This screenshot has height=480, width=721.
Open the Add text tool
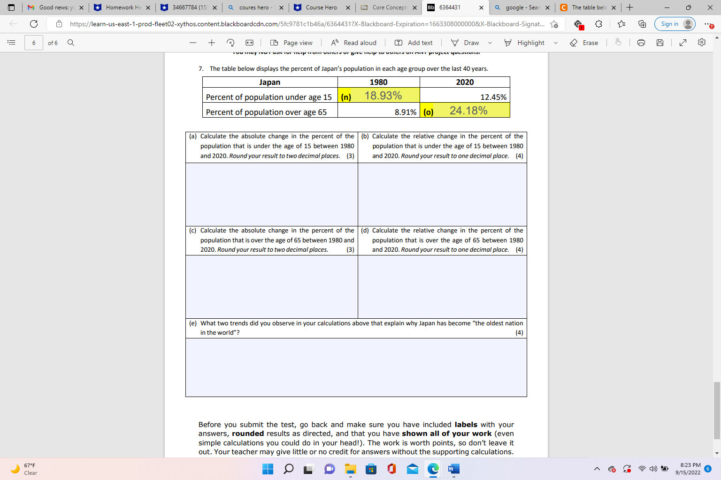[x=414, y=43]
